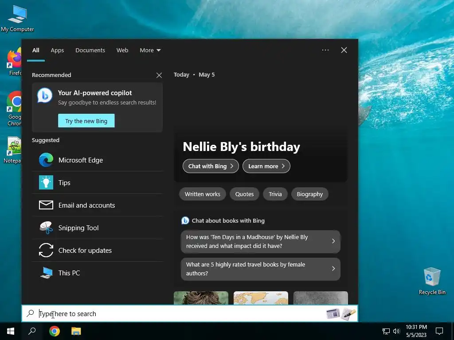The image size is (454, 340).
Task: Open the network status tray icon
Action: [x=386, y=331]
